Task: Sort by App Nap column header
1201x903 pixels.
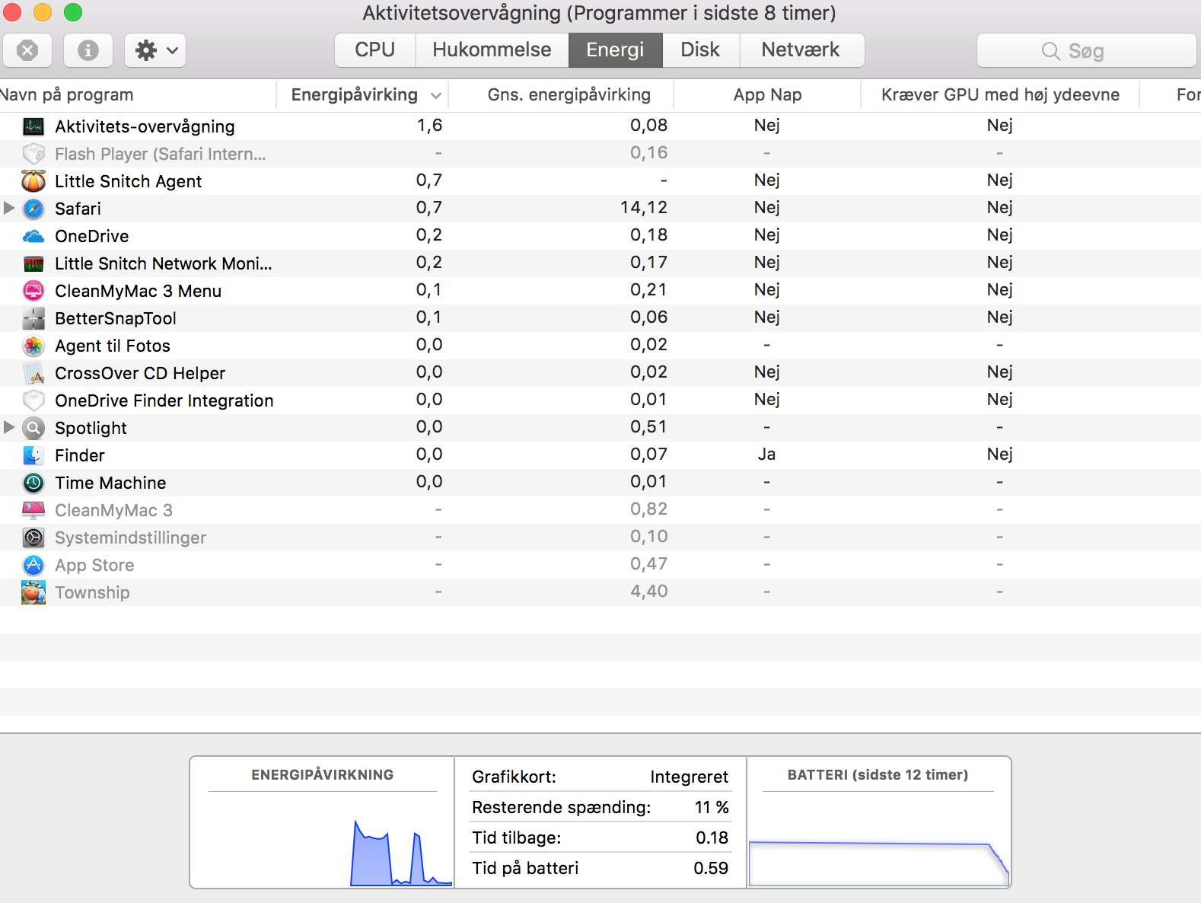Action: (767, 95)
